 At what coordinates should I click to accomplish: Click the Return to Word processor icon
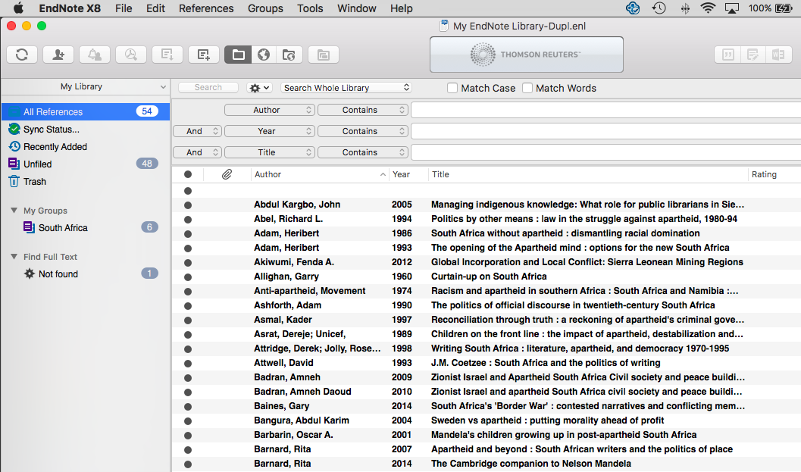778,55
